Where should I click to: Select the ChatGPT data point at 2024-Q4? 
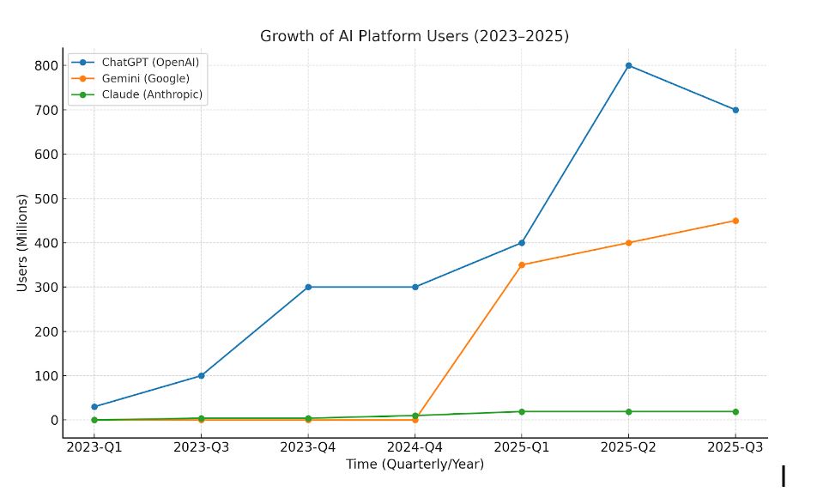415,287
